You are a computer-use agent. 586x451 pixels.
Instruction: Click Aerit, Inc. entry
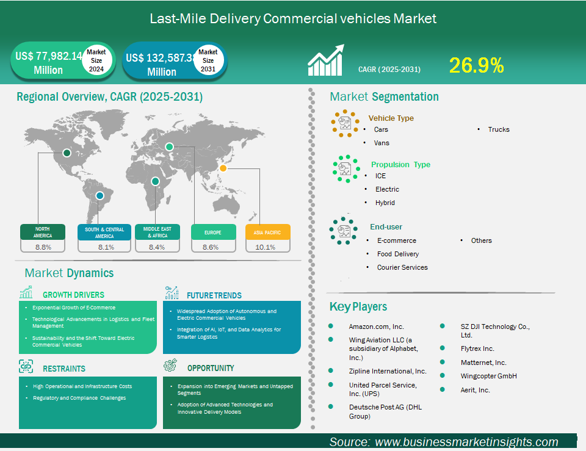click(475, 390)
